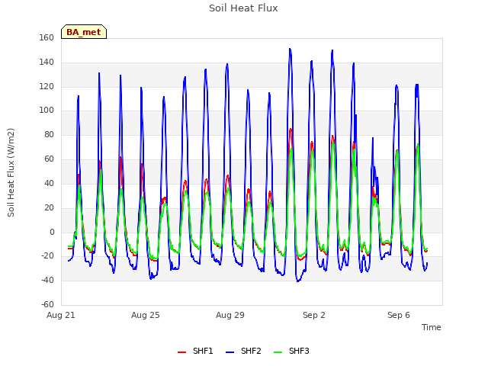The height and width of the screenshot is (366, 488).
Task: Click the '-40' y-axis tick label
Action: [47, 281]
